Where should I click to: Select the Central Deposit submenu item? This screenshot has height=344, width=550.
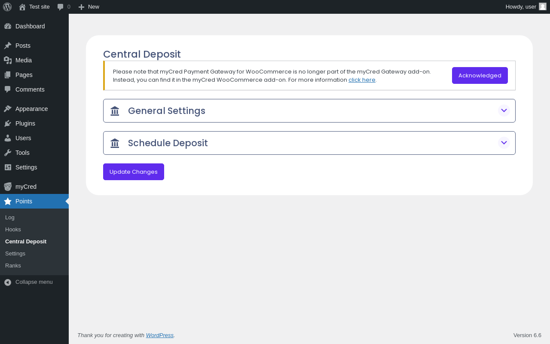26,242
